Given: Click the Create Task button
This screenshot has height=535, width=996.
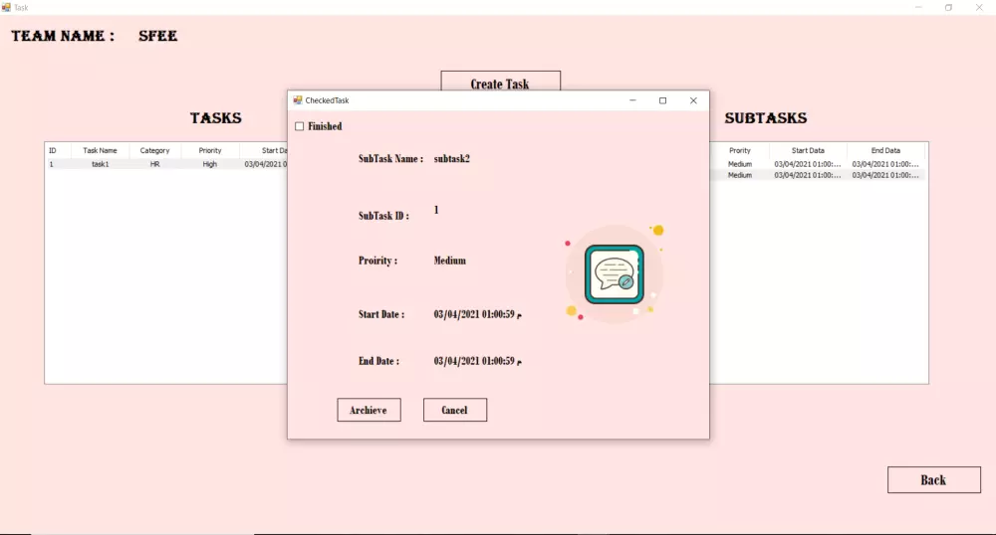Looking at the screenshot, I should tap(501, 82).
